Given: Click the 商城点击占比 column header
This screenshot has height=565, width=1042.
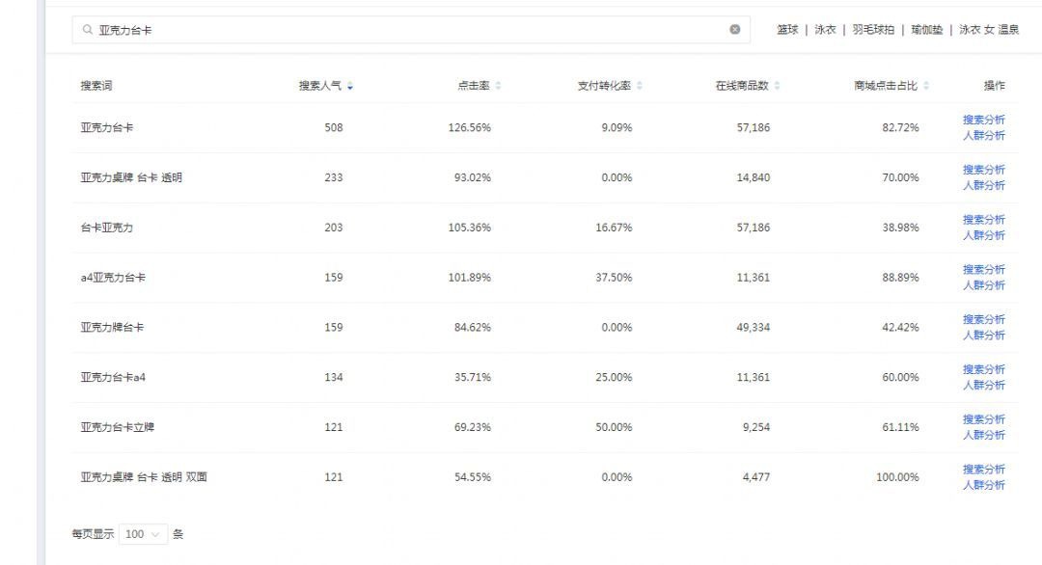Looking at the screenshot, I should coord(886,86).
